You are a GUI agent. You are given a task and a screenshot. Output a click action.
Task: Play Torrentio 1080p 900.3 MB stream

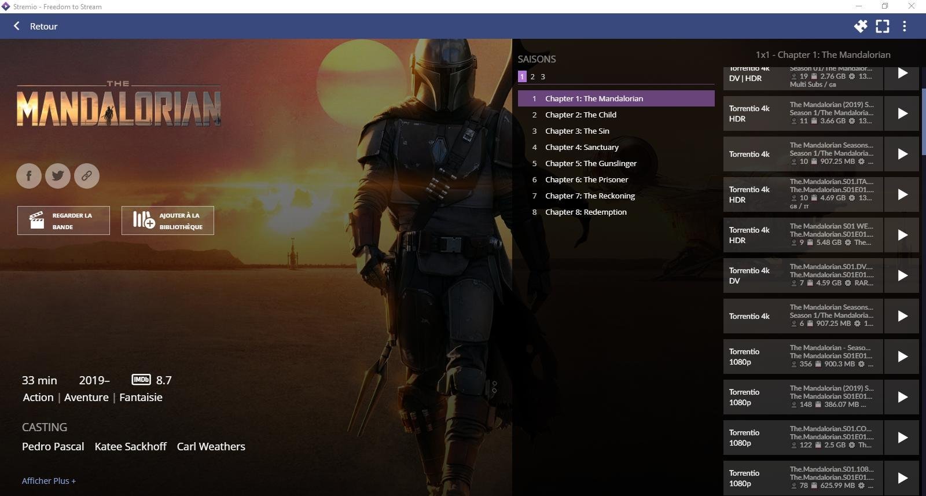coord(902,357)
